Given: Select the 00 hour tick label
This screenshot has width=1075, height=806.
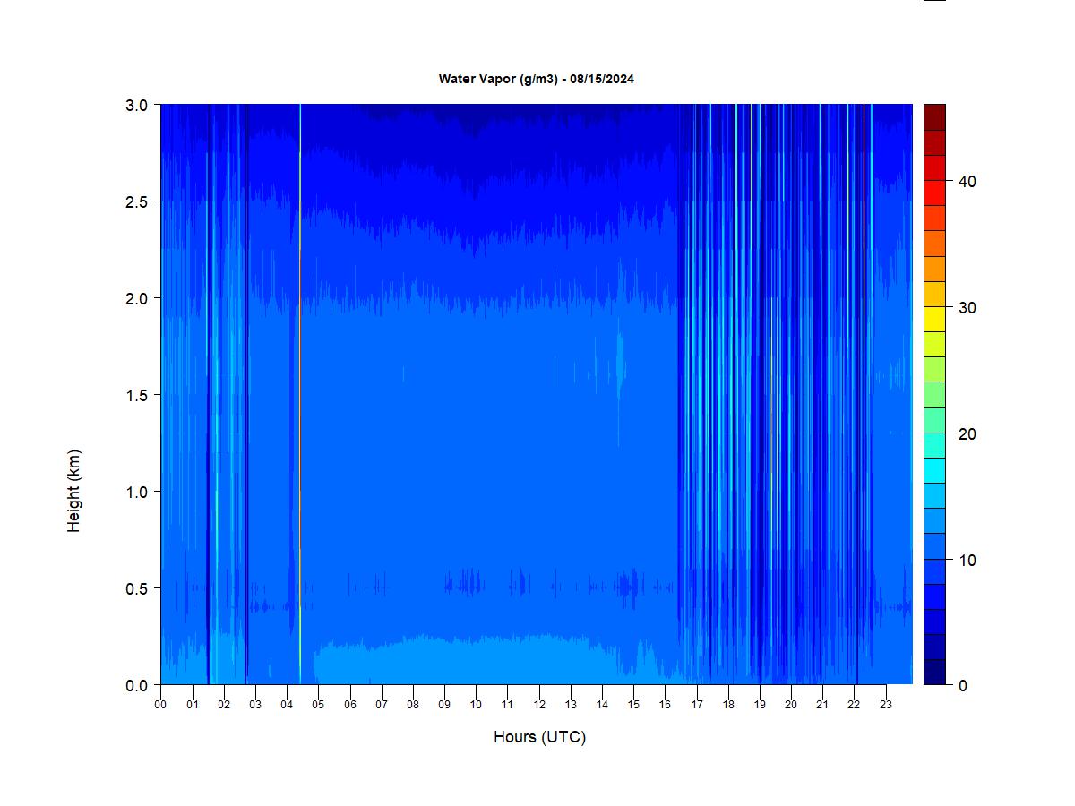Looking at the screenshot, I should point(160,705).
